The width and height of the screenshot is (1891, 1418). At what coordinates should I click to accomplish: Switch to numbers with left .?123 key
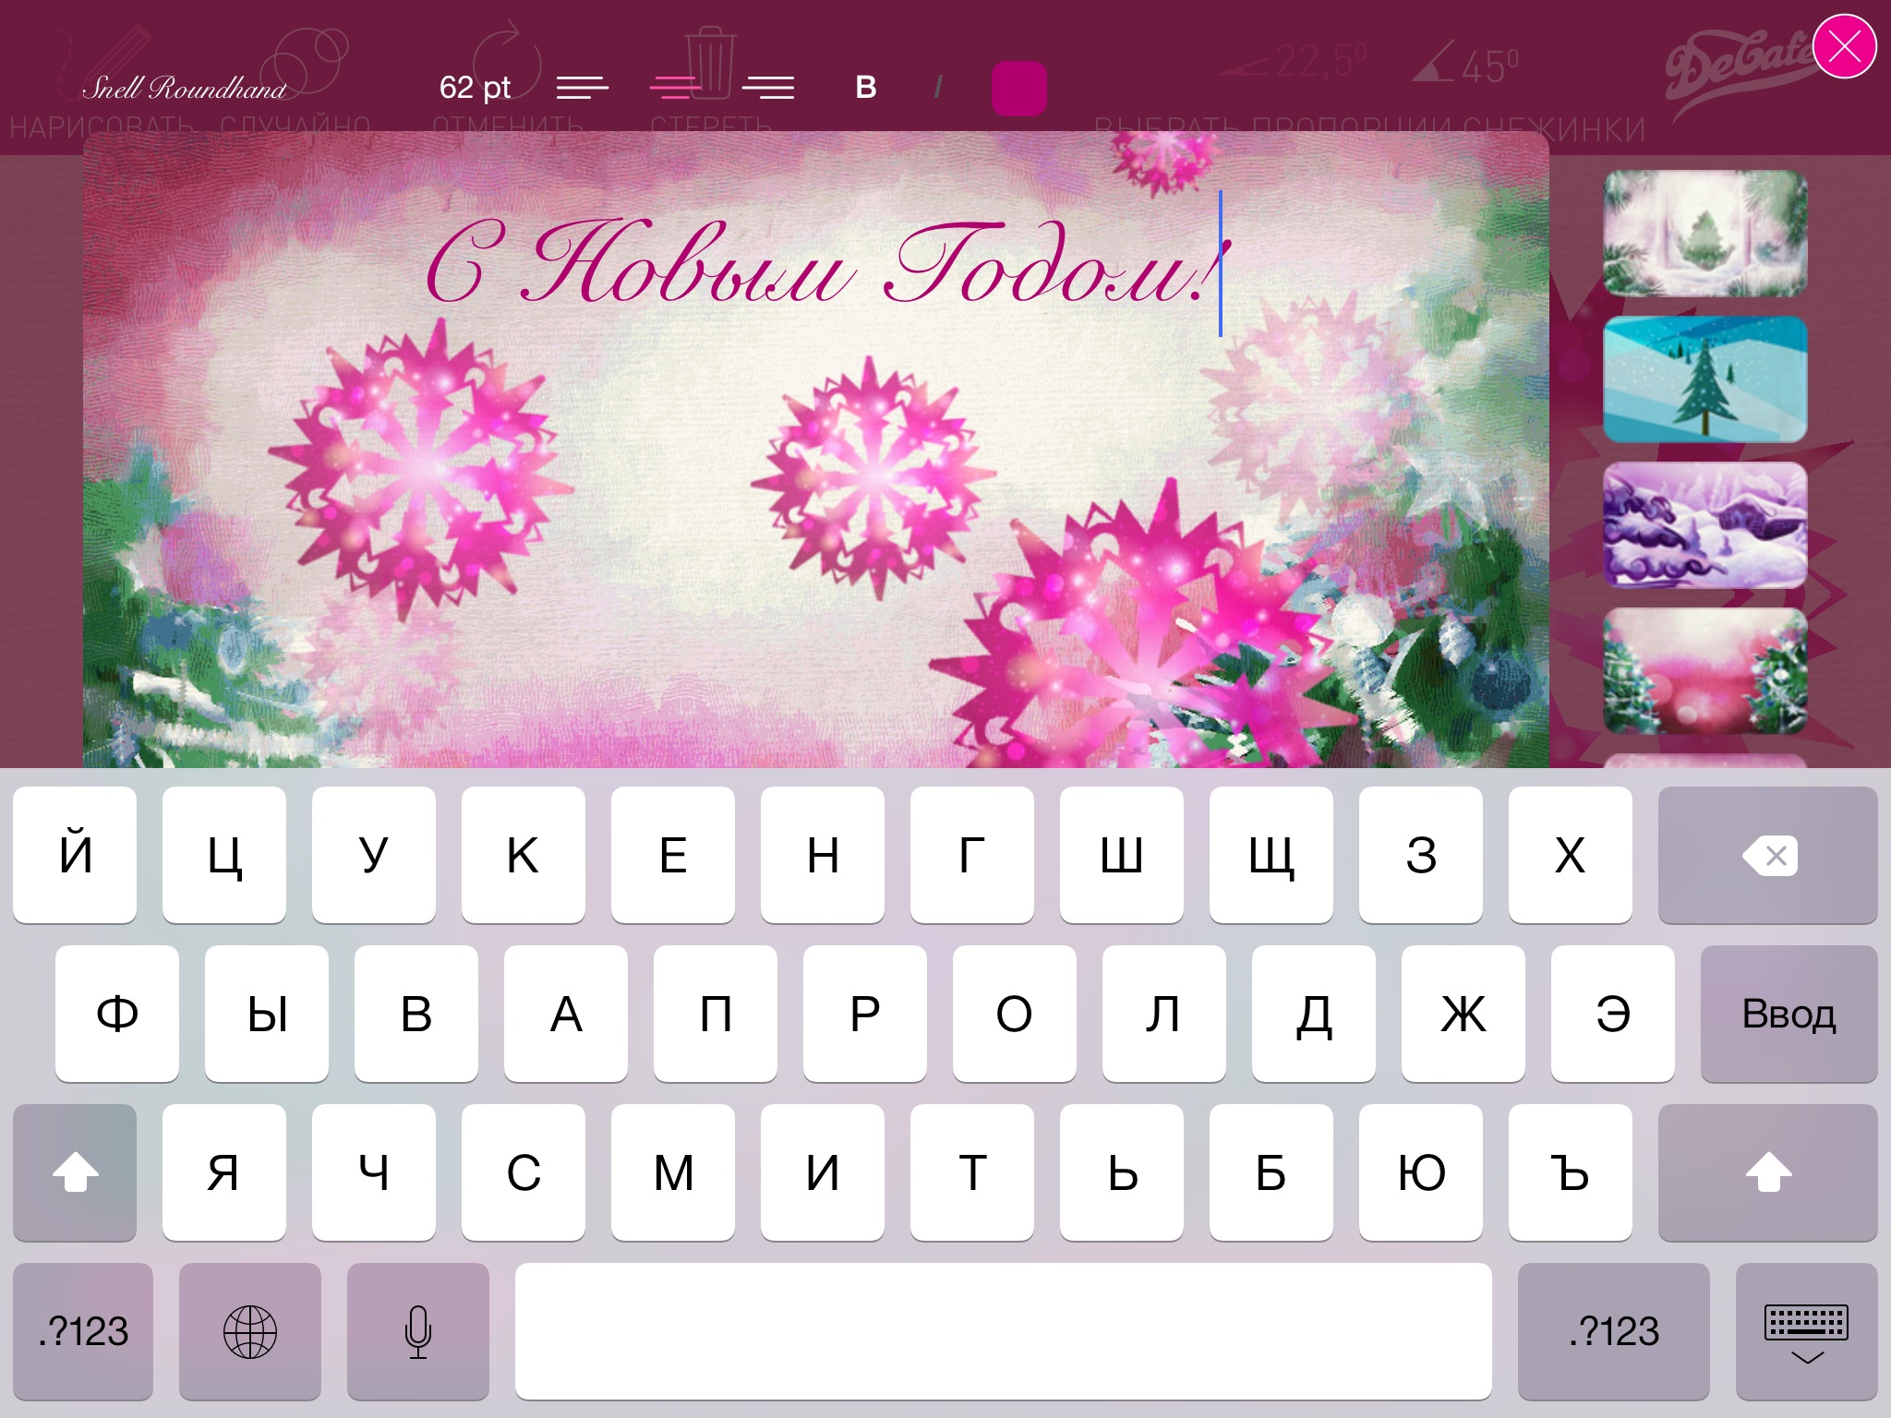(83, 1331)
